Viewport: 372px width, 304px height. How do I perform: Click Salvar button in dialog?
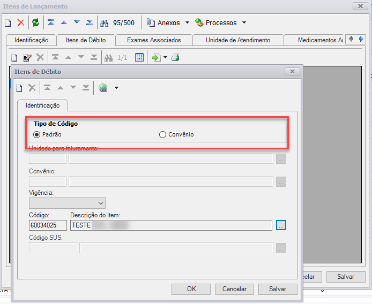pyautogui.click(x=278, y=289)
